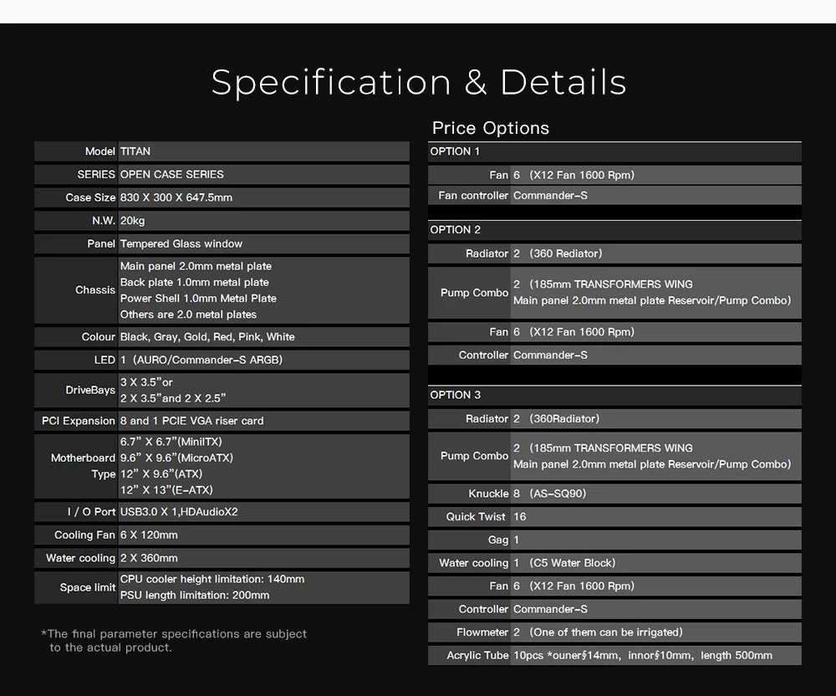This screenshot has height=696, width=836.
Task: Click the Model TITAN value
Action: pyautogui.click(x=135, y=151)
